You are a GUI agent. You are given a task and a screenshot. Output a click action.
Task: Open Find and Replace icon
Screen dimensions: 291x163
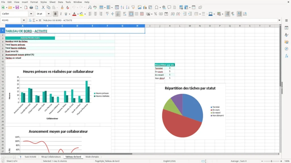pyautogui.click(x=90, y=7)
